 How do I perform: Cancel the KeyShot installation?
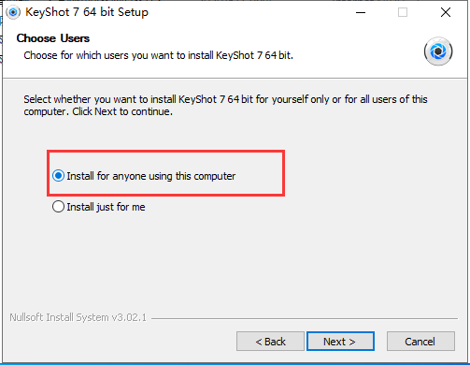tap(420, 342)
